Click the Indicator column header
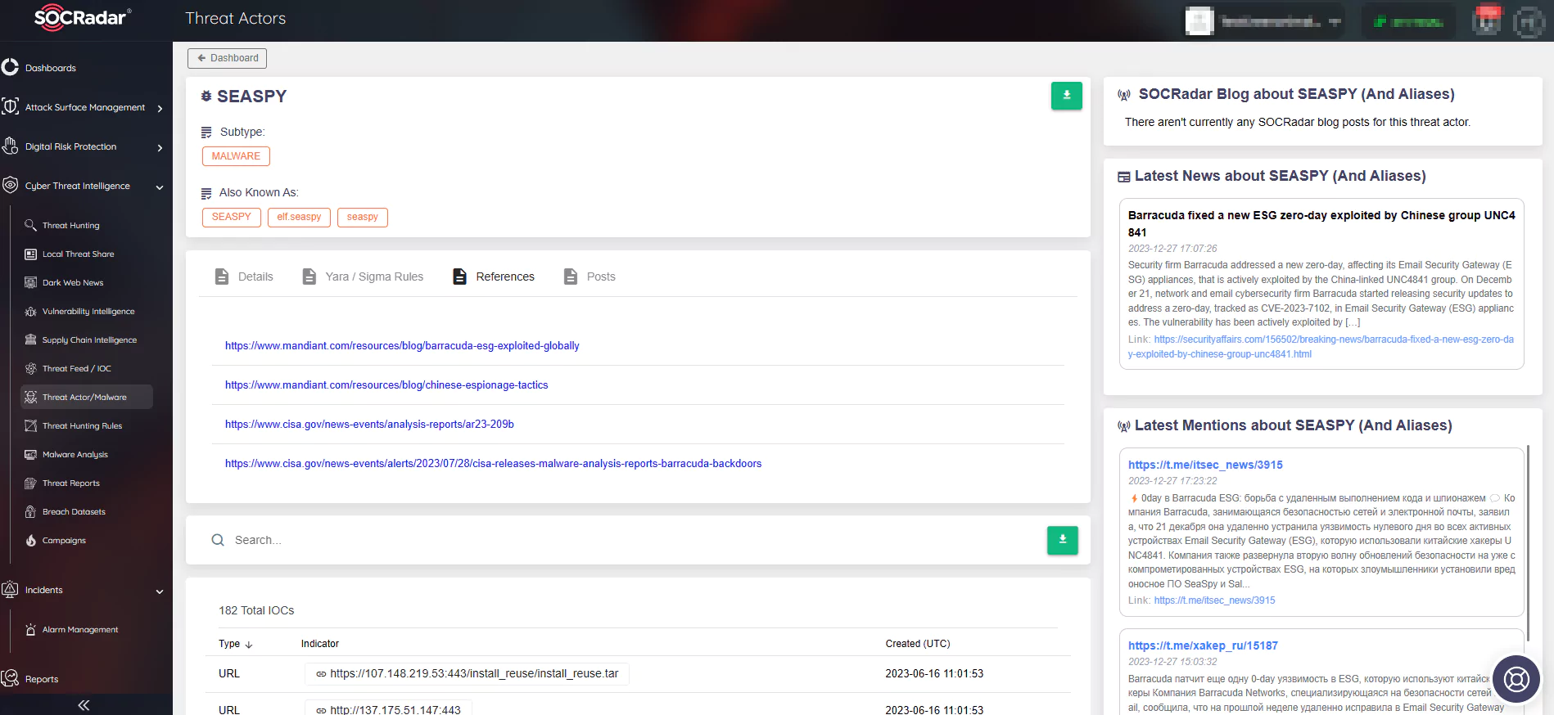 [320, 644]
